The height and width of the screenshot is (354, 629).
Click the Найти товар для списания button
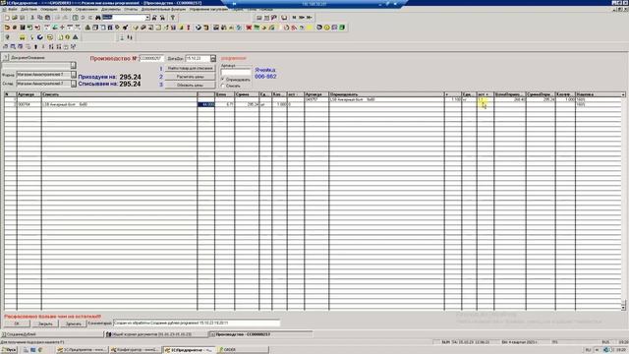click(x=190, y=68)
